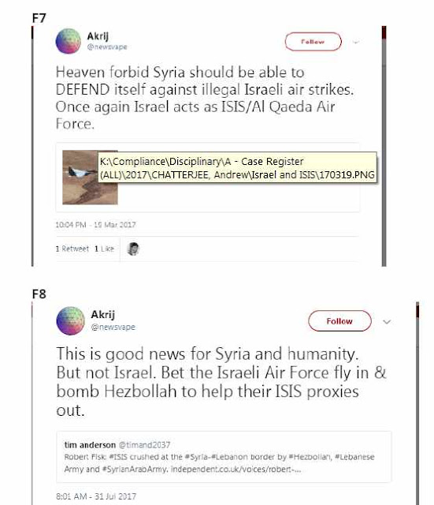
Task: Open the @timand2037 handle in quoted tweet
Action: point(144,445)
